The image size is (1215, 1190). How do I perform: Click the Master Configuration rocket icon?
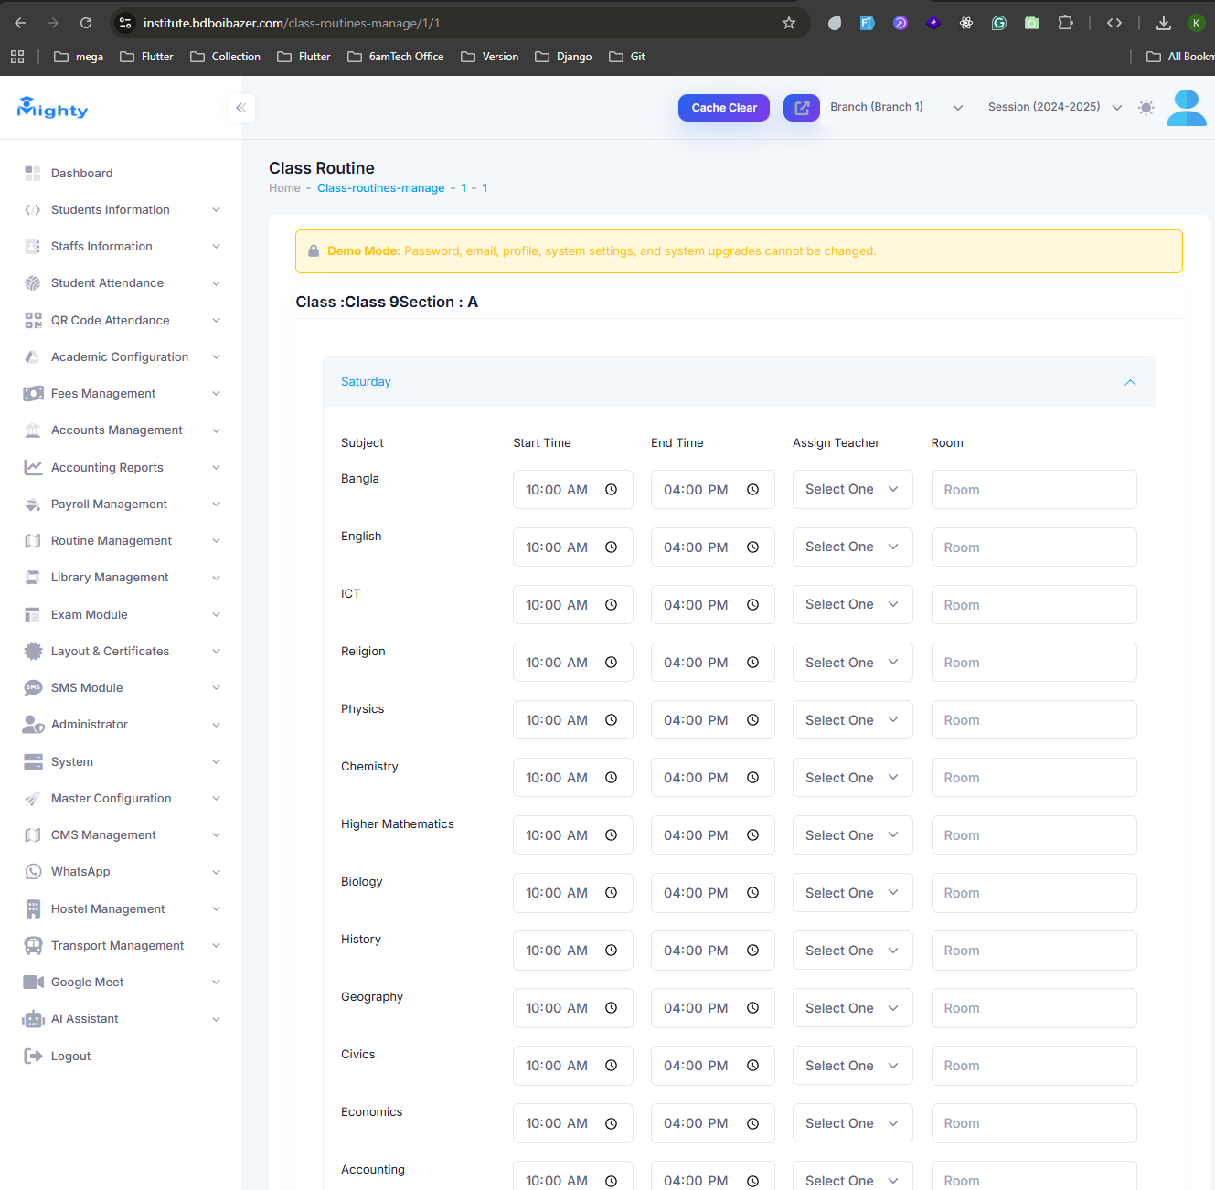pos(33,798)
